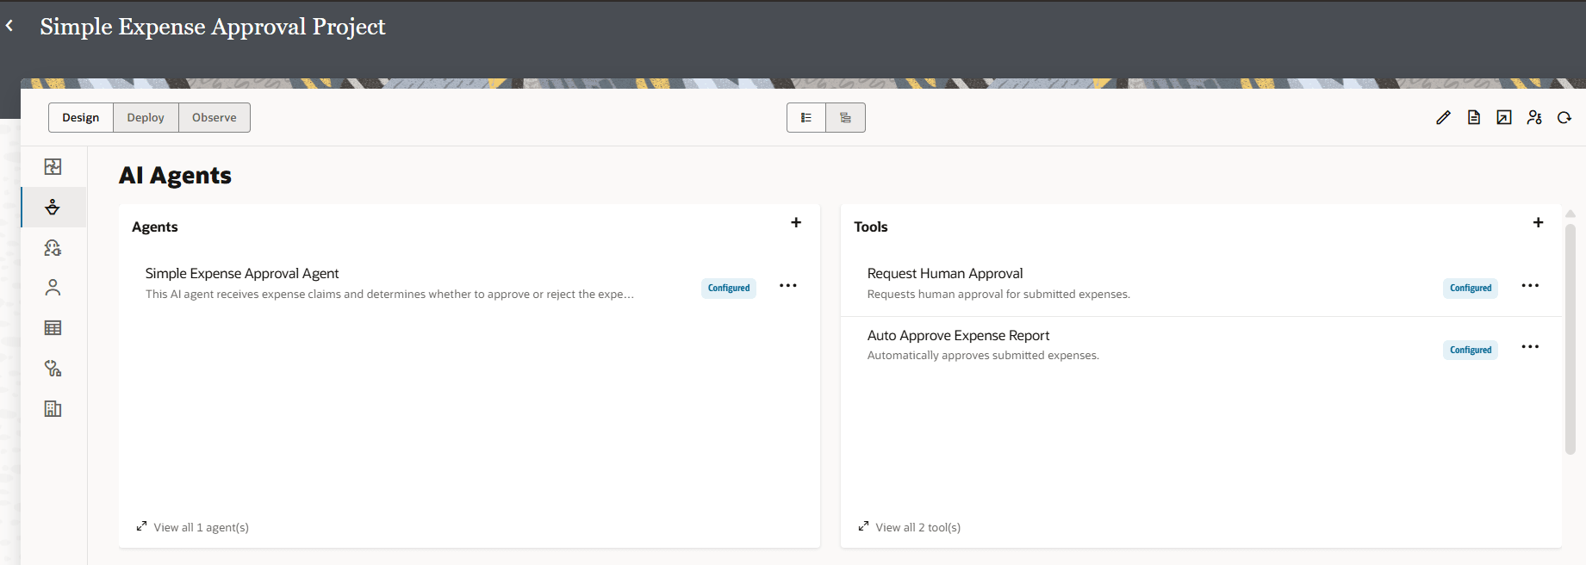Click the pencil edit icon in toolbar
This screenshot has width=1586, height=565.
pyautogui.click(x=1443, y=118)
